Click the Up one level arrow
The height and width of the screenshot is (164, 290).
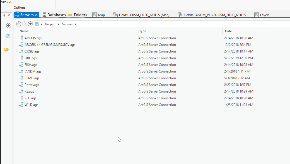point(30,24)
